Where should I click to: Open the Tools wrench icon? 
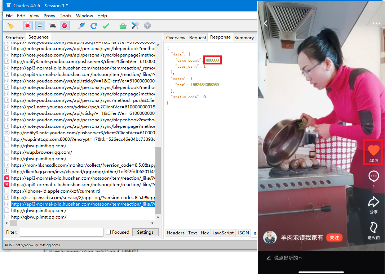135,26
